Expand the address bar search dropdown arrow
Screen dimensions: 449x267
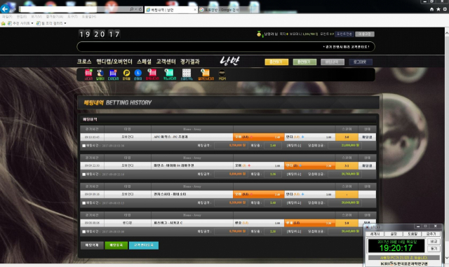135,9
